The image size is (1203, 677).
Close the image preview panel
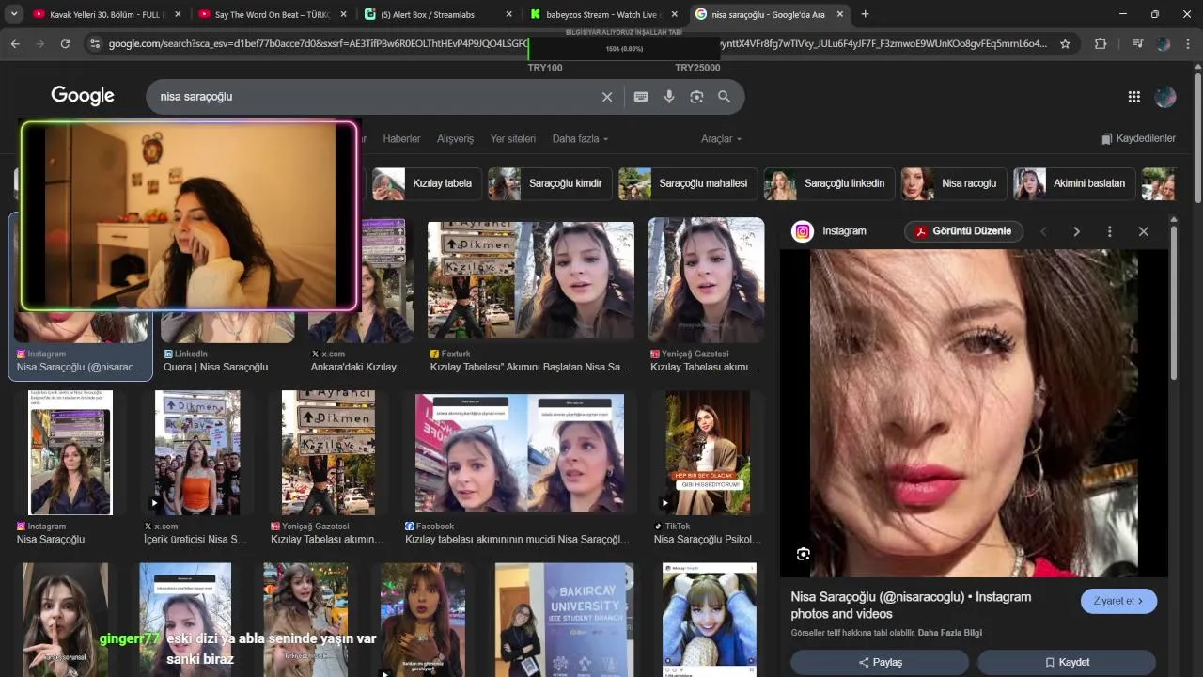tap(1143, 231)
